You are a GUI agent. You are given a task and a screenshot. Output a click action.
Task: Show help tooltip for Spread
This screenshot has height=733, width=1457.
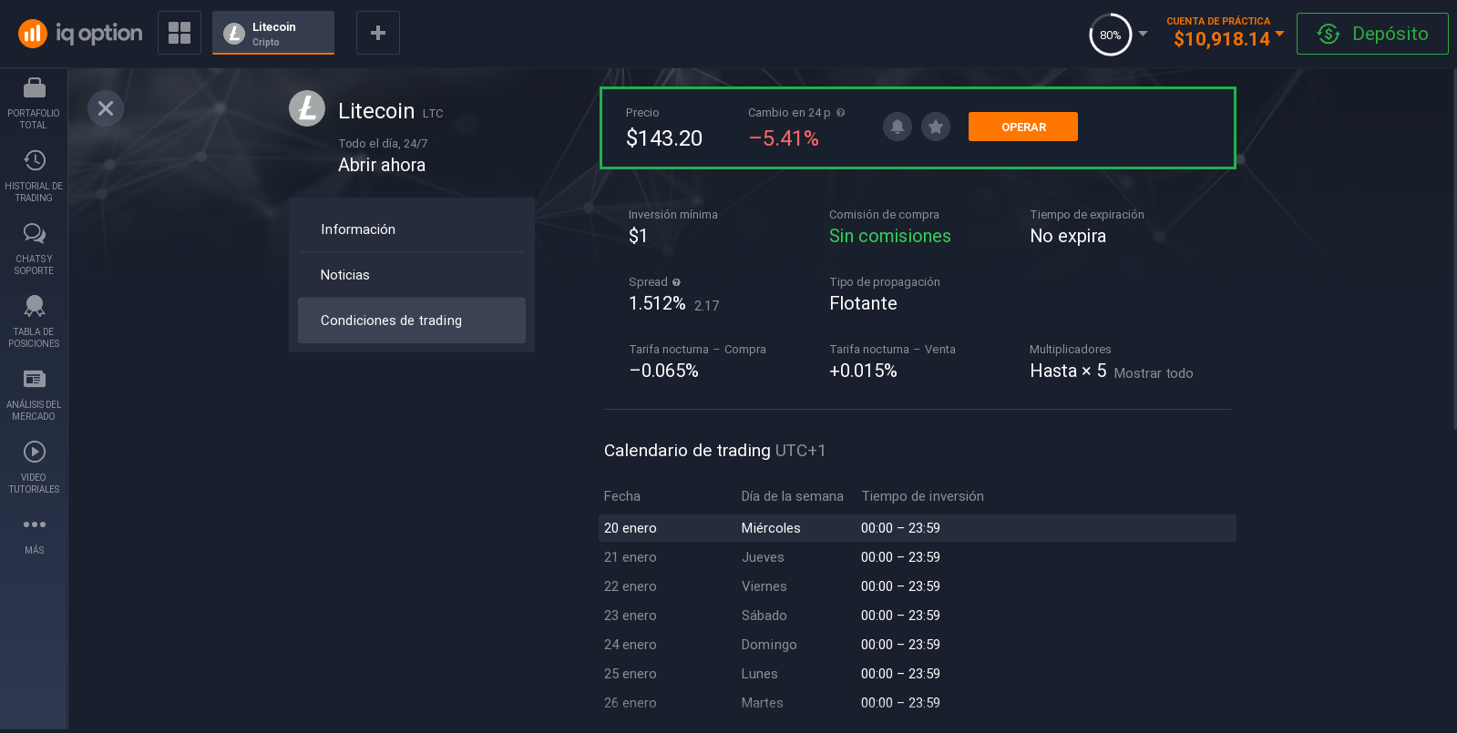coord(676,282)
